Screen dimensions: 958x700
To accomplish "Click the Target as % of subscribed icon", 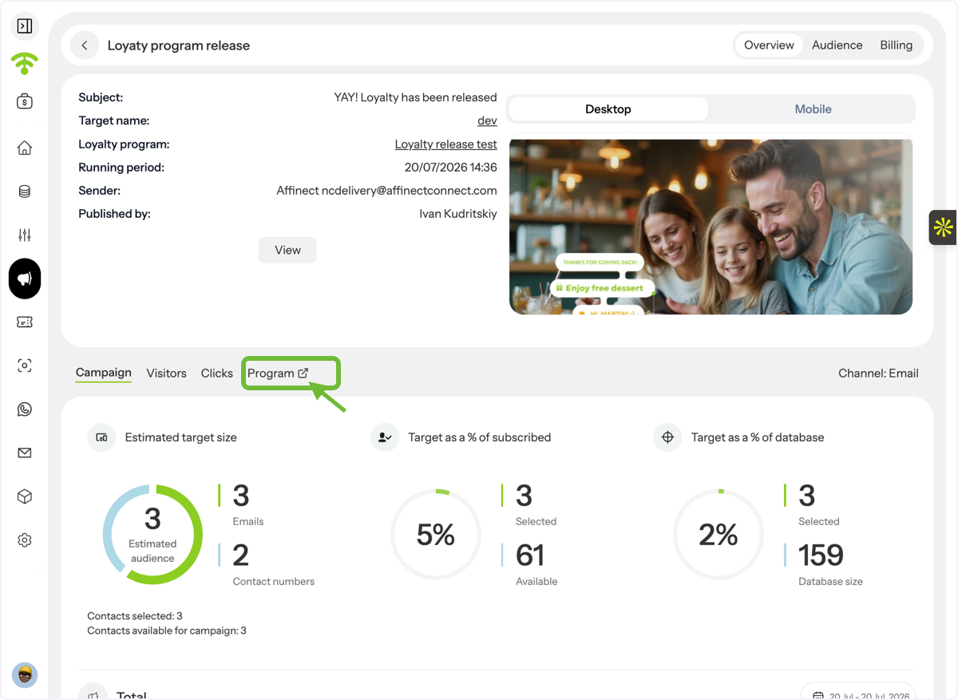I will pyautogui.click(x=385, y=437).
